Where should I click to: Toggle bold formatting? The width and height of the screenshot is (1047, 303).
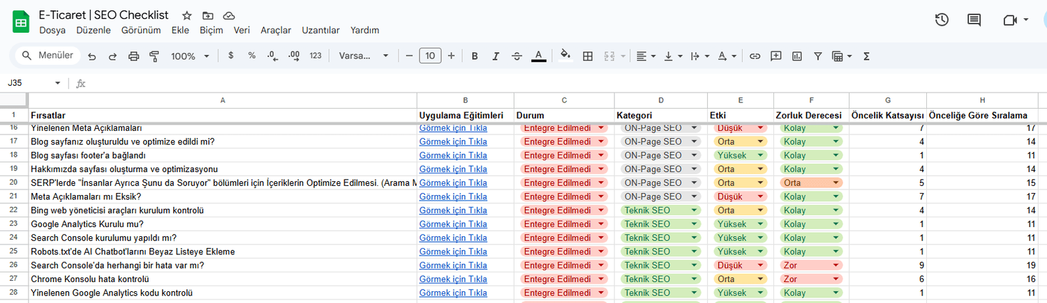(x=475, y=56)
